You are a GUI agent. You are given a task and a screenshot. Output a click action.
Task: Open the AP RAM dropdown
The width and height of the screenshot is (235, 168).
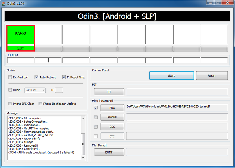[35, 90]
